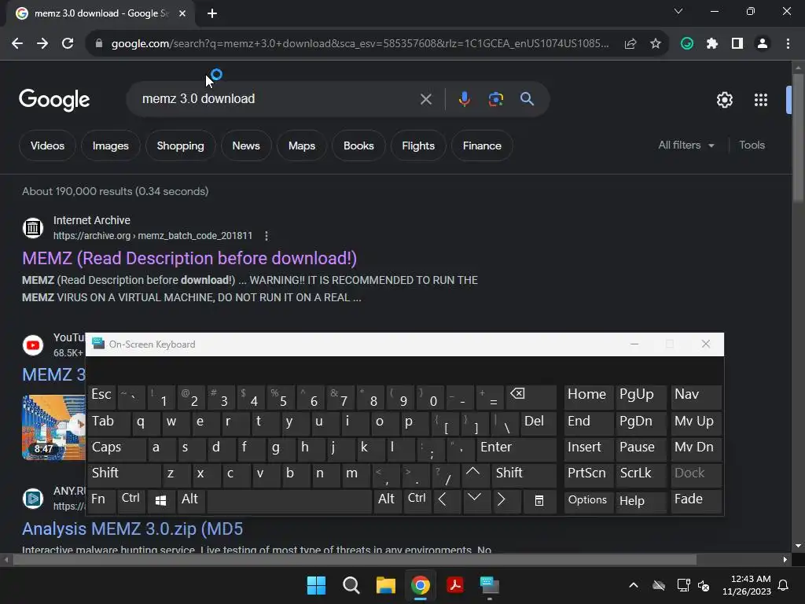Search by image with Google Lens
The height and width of the screenshot is (604, 805).
click(x=496, y=99)
